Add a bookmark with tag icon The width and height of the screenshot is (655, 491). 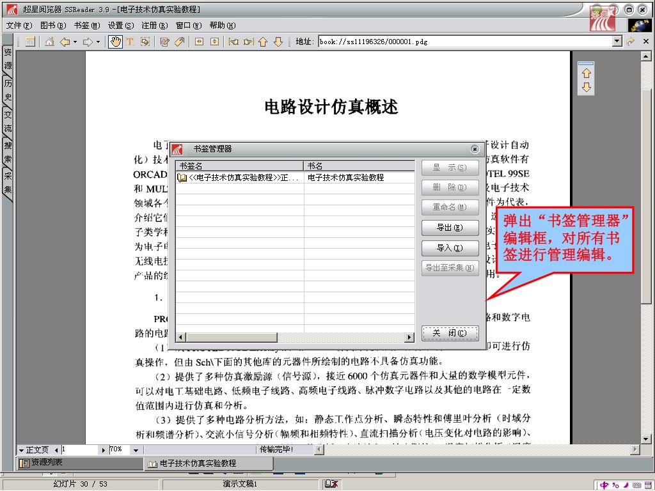[x=180, y=42]
